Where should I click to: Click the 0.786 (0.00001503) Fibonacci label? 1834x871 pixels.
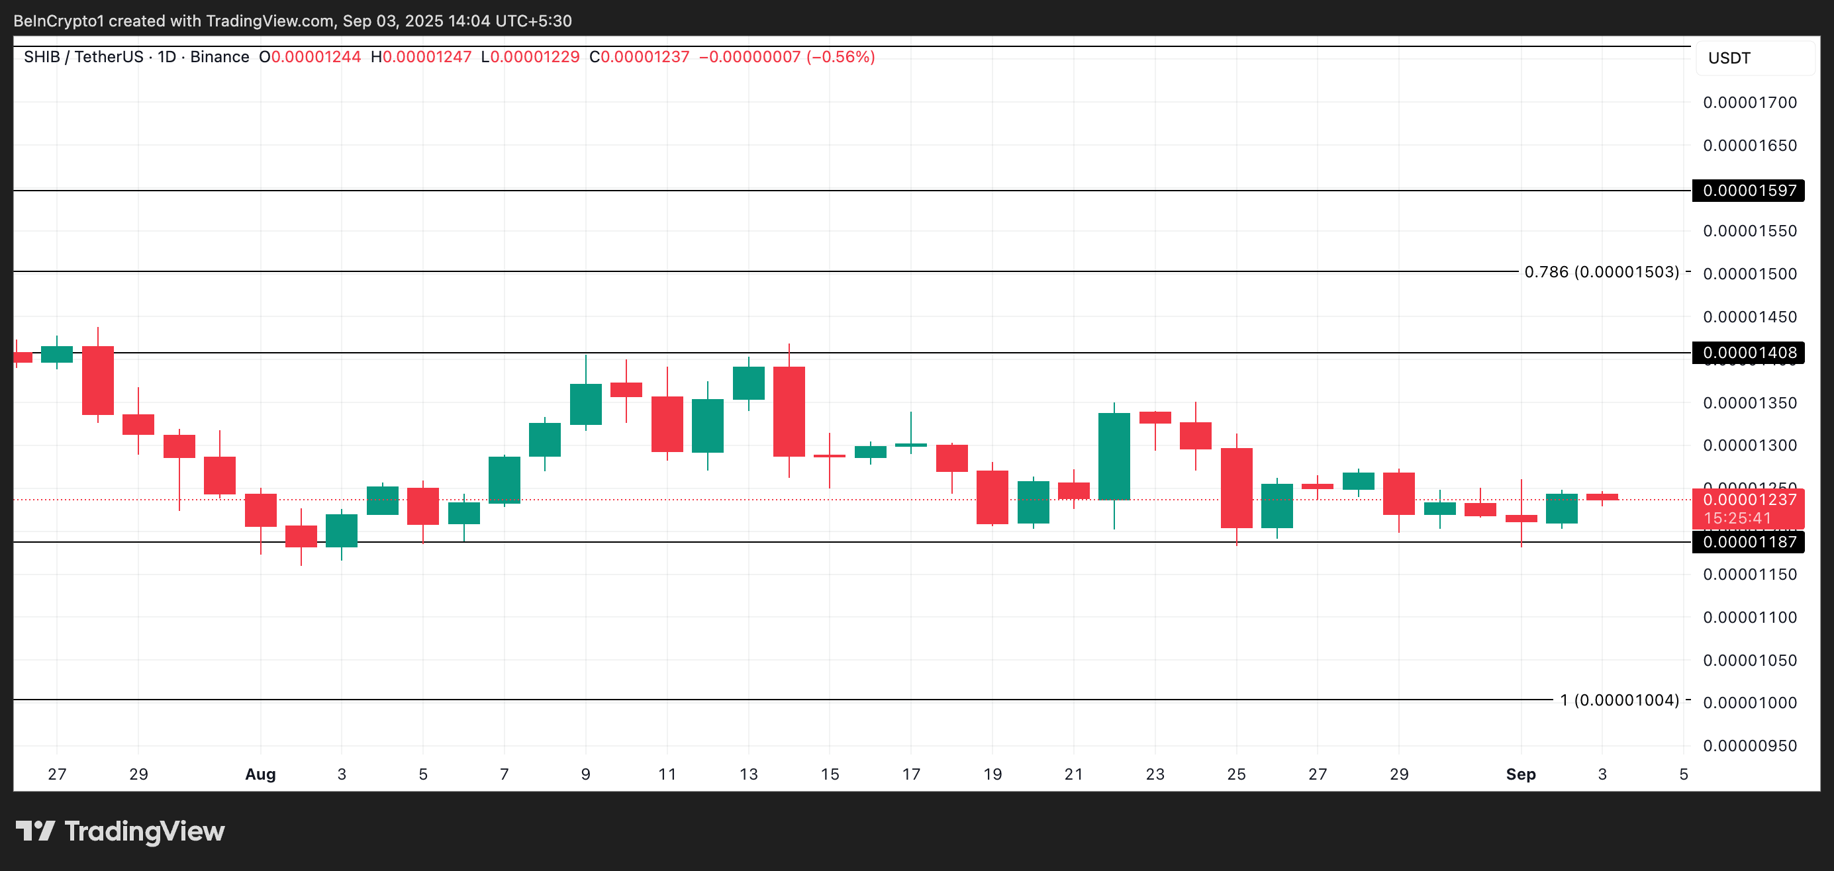pyautogui.click(x=1601, y=272)
